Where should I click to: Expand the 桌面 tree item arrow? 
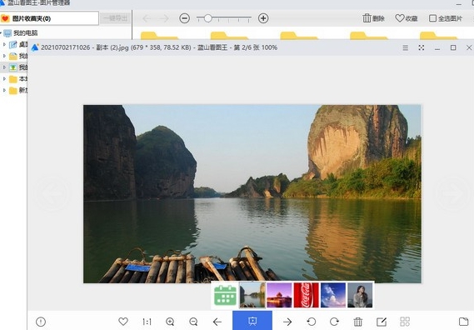[x=4, y=44]
